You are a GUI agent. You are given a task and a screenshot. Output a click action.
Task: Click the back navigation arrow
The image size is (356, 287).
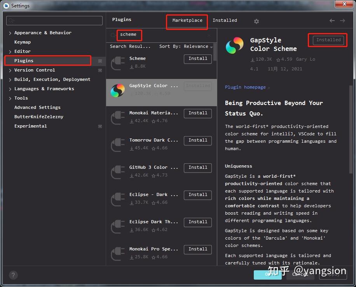[332, 21]
